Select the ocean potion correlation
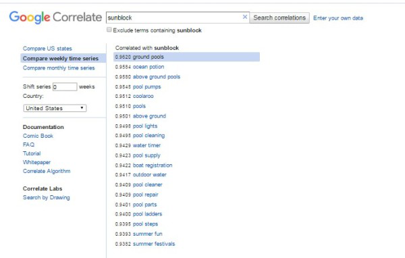This screenshot has width=405, height=258. point(148,67)
